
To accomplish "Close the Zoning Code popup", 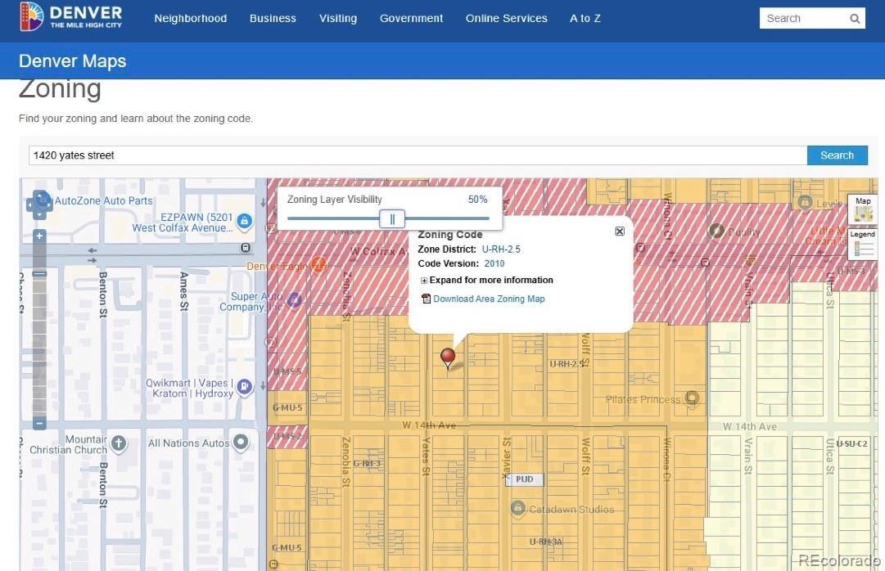I will coord(620,232).
